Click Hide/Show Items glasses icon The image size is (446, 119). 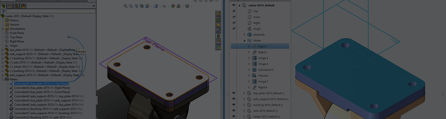coord(164,6)
